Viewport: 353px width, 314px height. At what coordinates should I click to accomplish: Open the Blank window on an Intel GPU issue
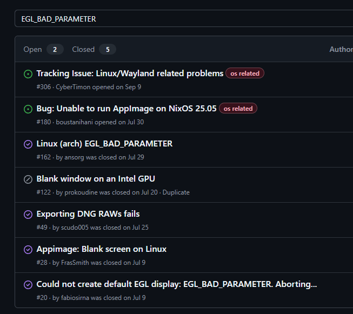click(96, 179)
